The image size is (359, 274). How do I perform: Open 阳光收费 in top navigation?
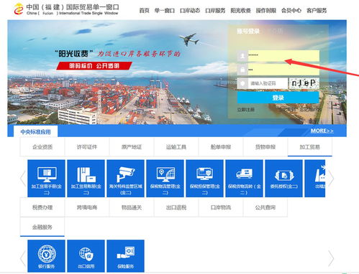point(240,11)
